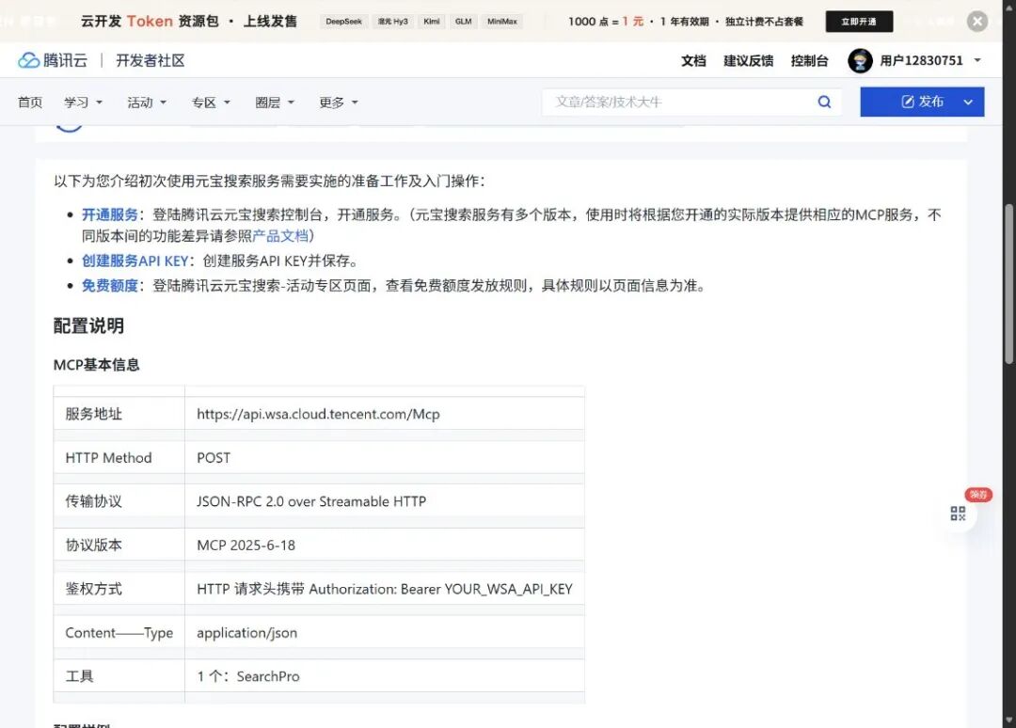The width and height of the screenshot is (1016, 728).
Task: Open the 创建服务API KEY link
Action: point(135,261)
